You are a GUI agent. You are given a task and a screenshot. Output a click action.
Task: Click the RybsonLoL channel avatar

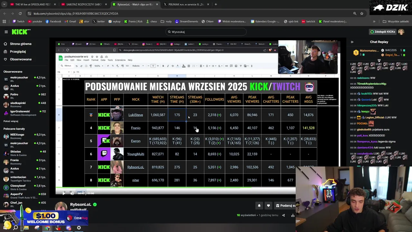tap(61, 207)
